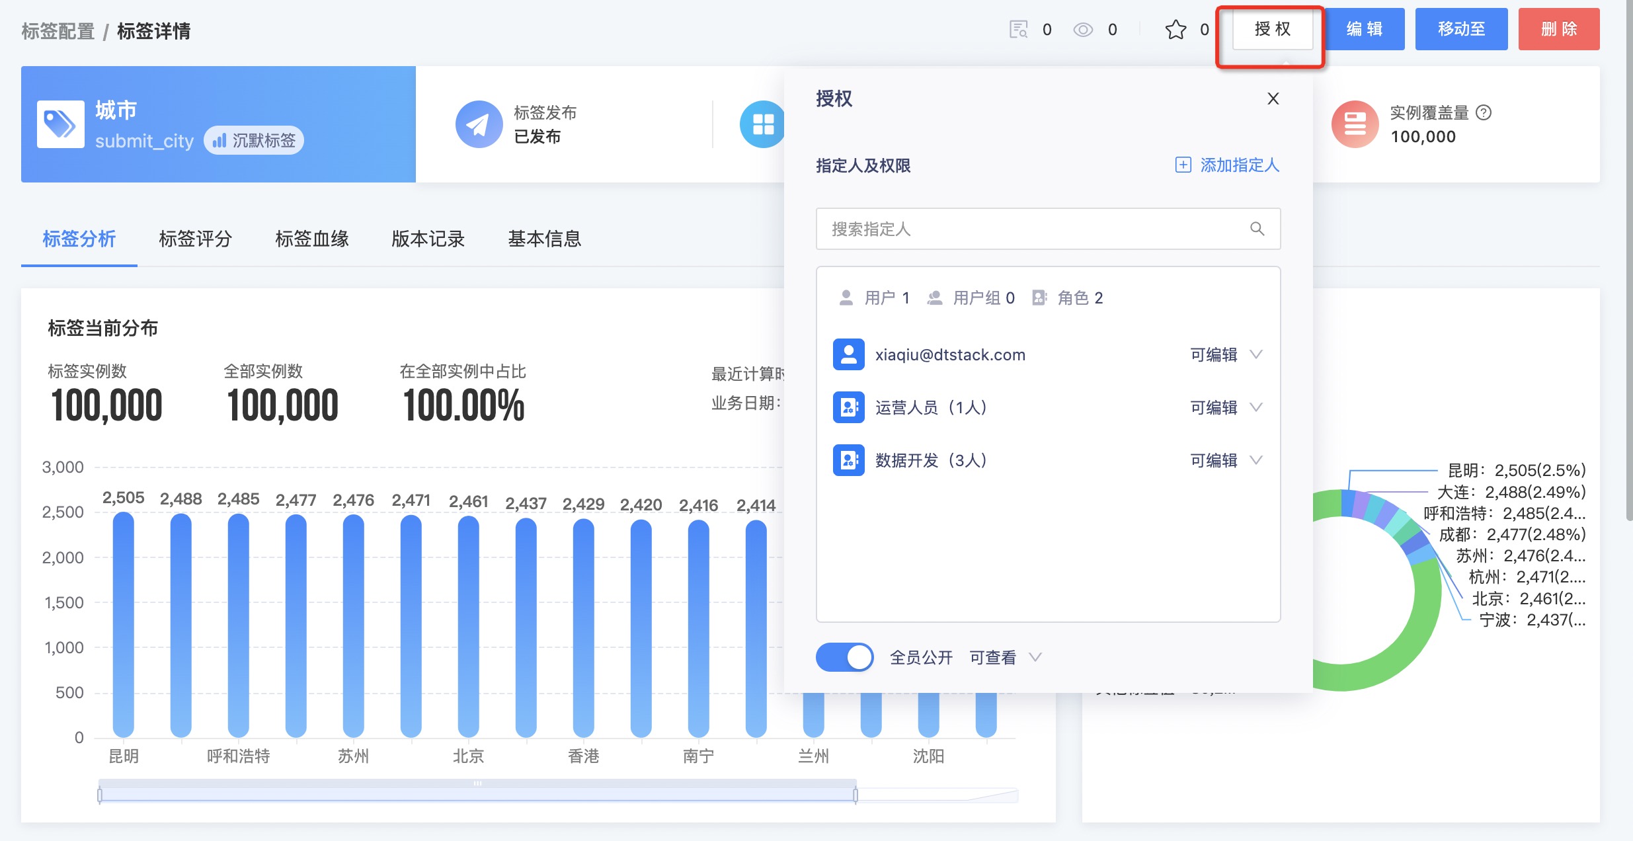Image resolution: width=1633 pixels, height=841 pixels.
Task: Toggle the 全员公开 switch
Action: tap(844, 657)
